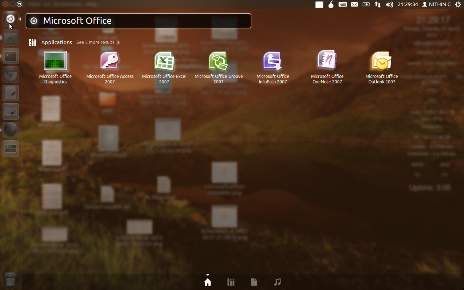464x290 pixels.
Task: Open the messaging mail indicator
Action: 355,4
